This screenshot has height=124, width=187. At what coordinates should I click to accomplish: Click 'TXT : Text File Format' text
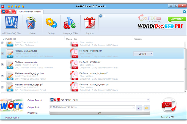pyautogui.click(x=25, y=45)
